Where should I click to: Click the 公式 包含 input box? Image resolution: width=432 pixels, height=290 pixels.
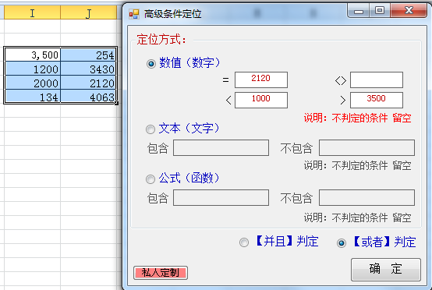(x=221, y=197)
